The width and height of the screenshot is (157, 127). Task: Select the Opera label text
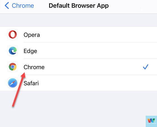[x=32, y=35]
